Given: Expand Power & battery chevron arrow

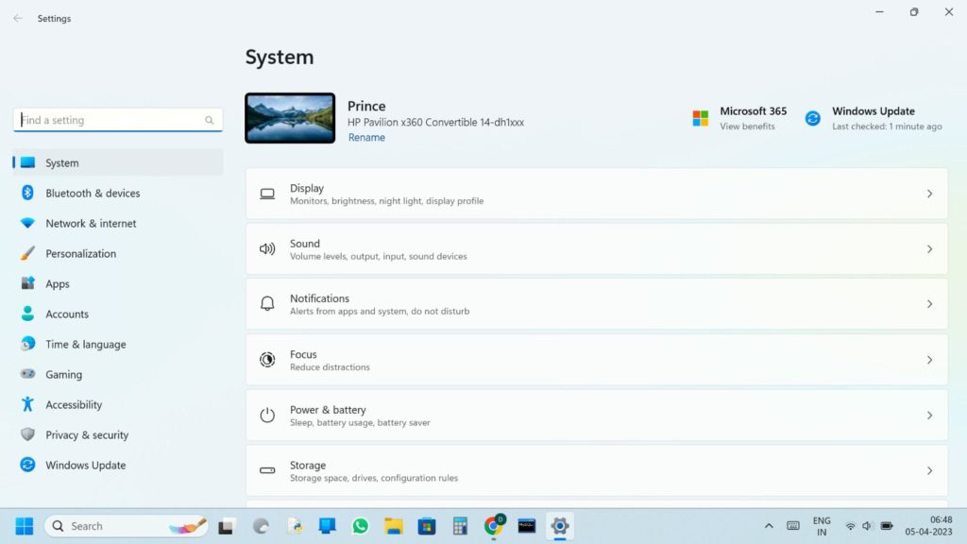Looking at the screenshot, I should point(929,416).
